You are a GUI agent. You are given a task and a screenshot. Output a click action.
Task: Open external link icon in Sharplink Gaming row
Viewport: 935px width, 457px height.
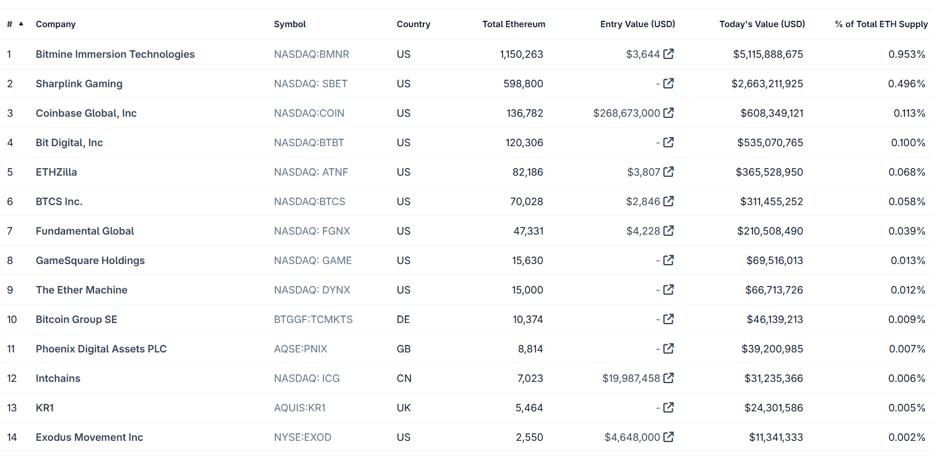tap(668, 83)
